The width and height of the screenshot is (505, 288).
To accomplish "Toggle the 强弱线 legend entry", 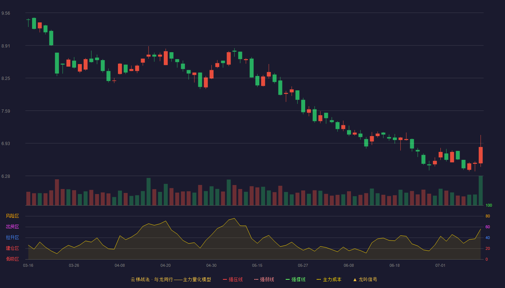I will (x=264, y=279).
